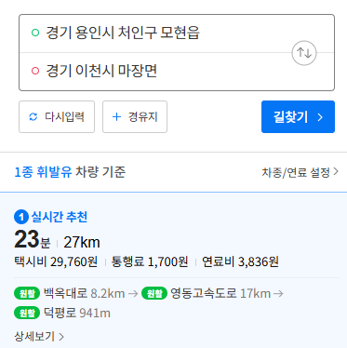Click the refresh icon in 다시입력
Image resolution: width=347 pixels, height=348 pixels.
point(33,117)
